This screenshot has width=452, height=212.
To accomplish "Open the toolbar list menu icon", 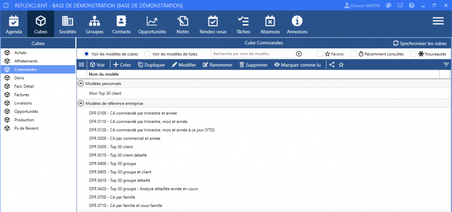I will 81,65.
